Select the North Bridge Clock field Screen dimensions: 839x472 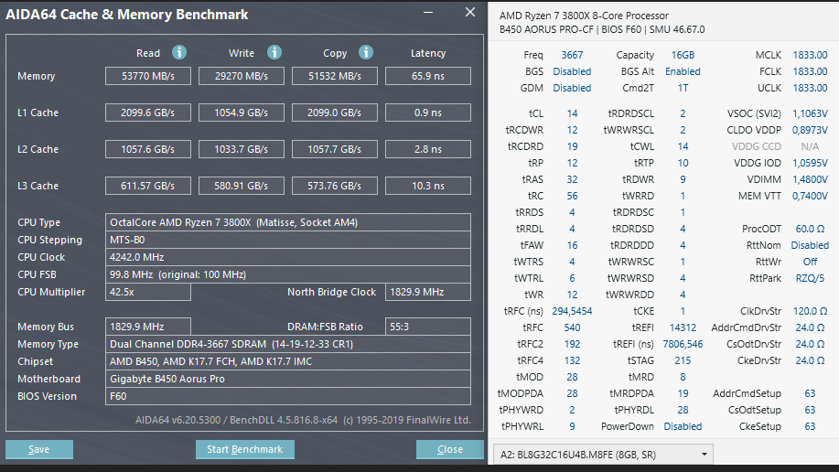[428, 292]
